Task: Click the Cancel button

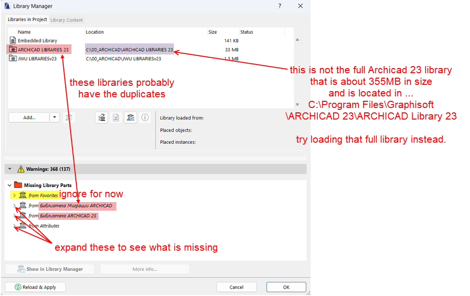Action: point(237,287)
